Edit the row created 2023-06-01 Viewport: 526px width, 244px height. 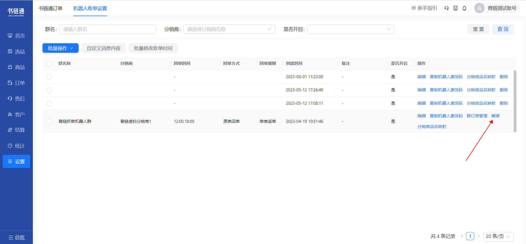click(x=422, y=77)
